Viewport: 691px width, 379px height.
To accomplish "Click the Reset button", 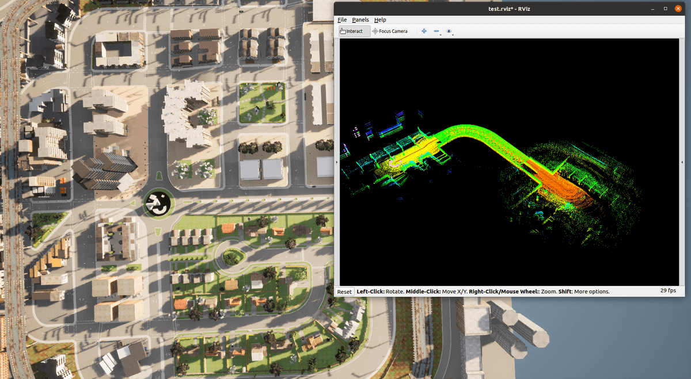I will 344,292.
